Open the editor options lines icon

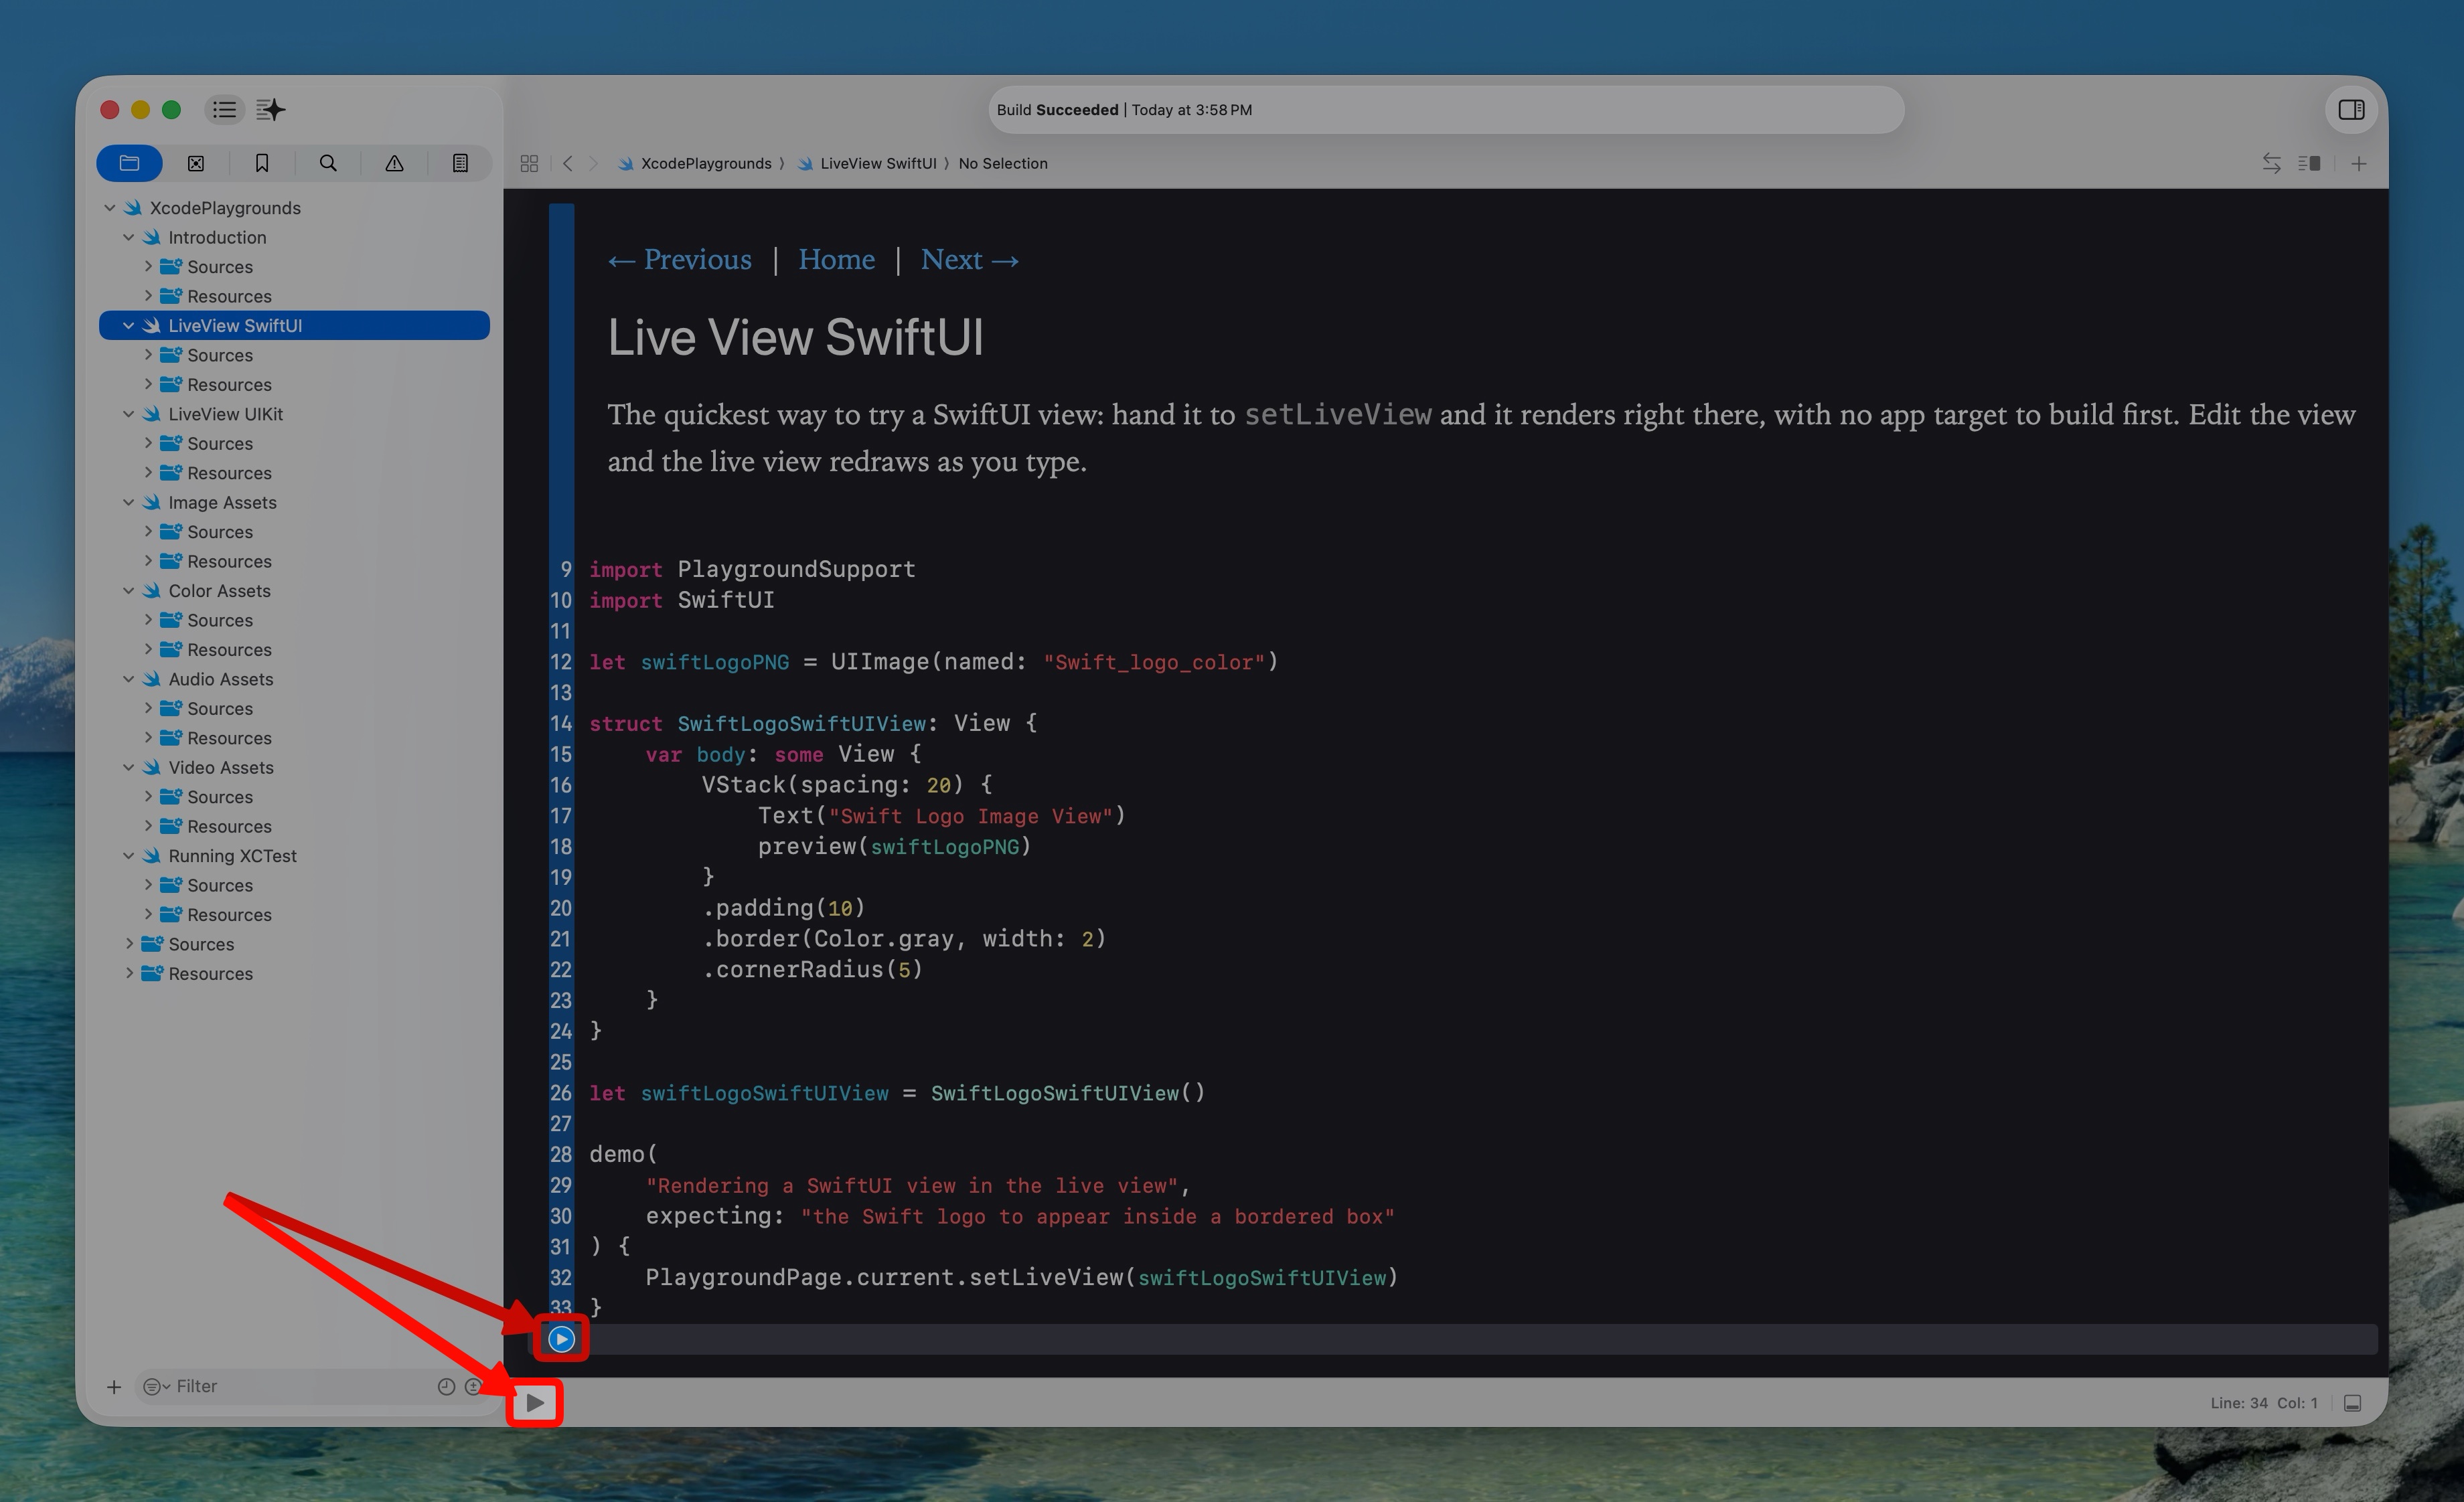coord(2310,164)
